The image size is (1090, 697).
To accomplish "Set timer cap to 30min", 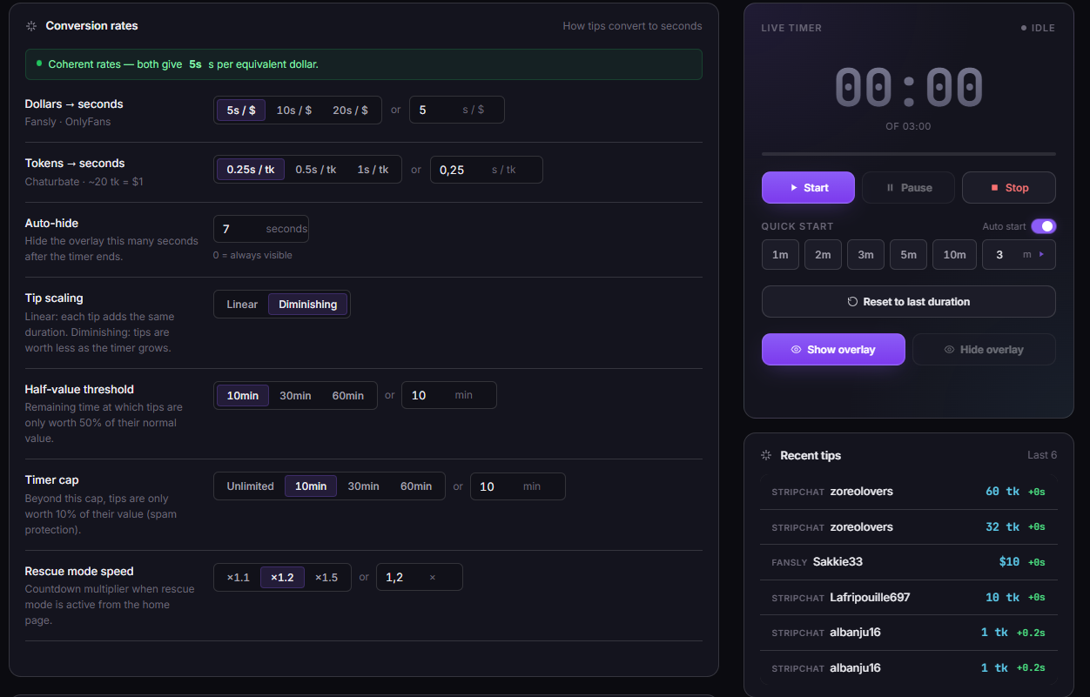I will click(364, 486).
